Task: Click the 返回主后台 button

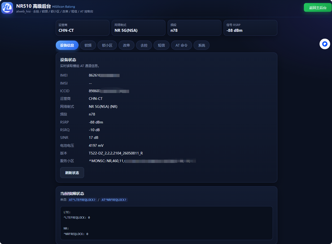Action: [x=318, y=8]
